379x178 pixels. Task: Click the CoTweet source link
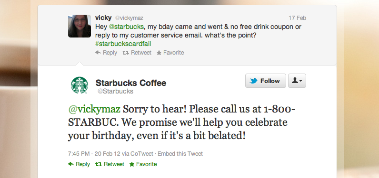[x=142, y=154]
